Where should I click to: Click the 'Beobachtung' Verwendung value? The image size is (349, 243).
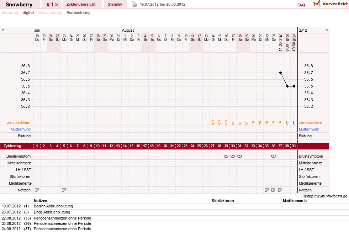click(79, 13)
